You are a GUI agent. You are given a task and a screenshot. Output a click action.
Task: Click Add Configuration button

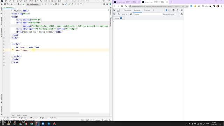coord(33,4)
